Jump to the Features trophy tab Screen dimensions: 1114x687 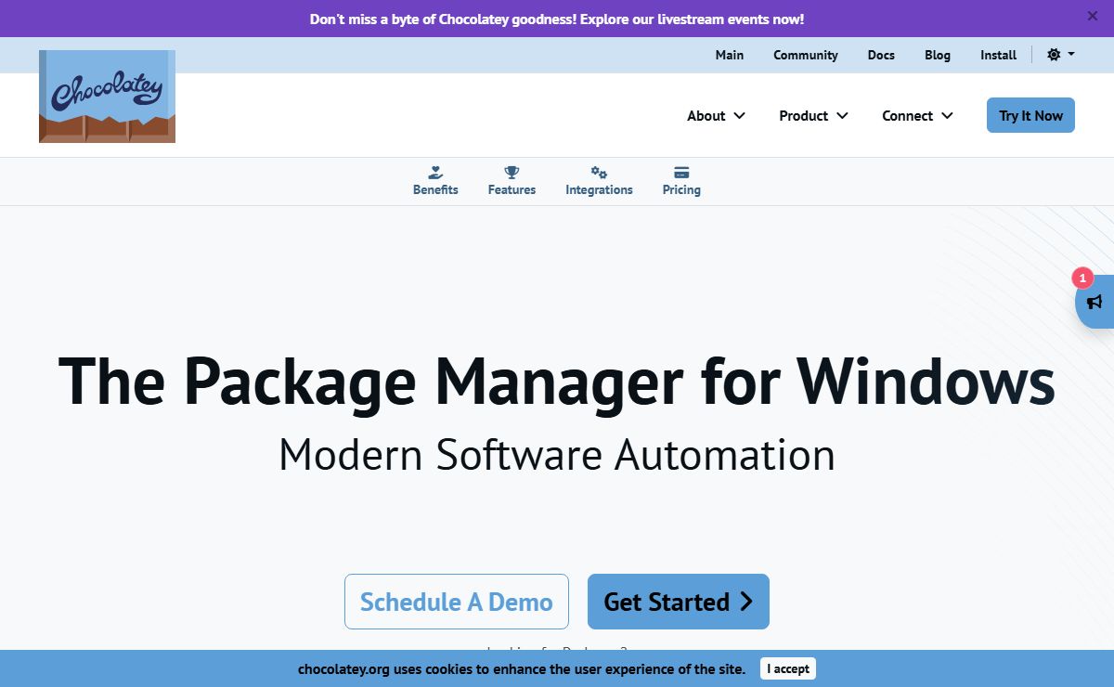(512, 181)
